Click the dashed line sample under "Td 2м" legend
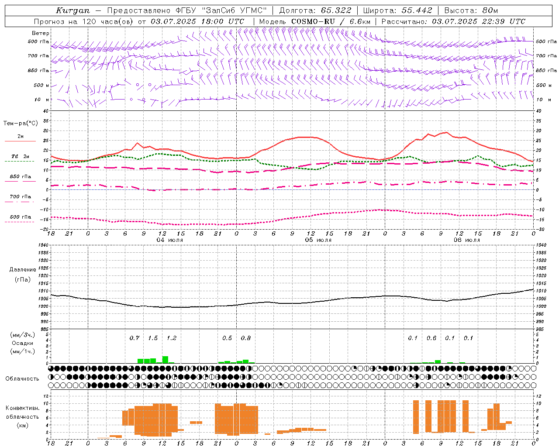Viewport: 559px width, 447px height. 19,162
